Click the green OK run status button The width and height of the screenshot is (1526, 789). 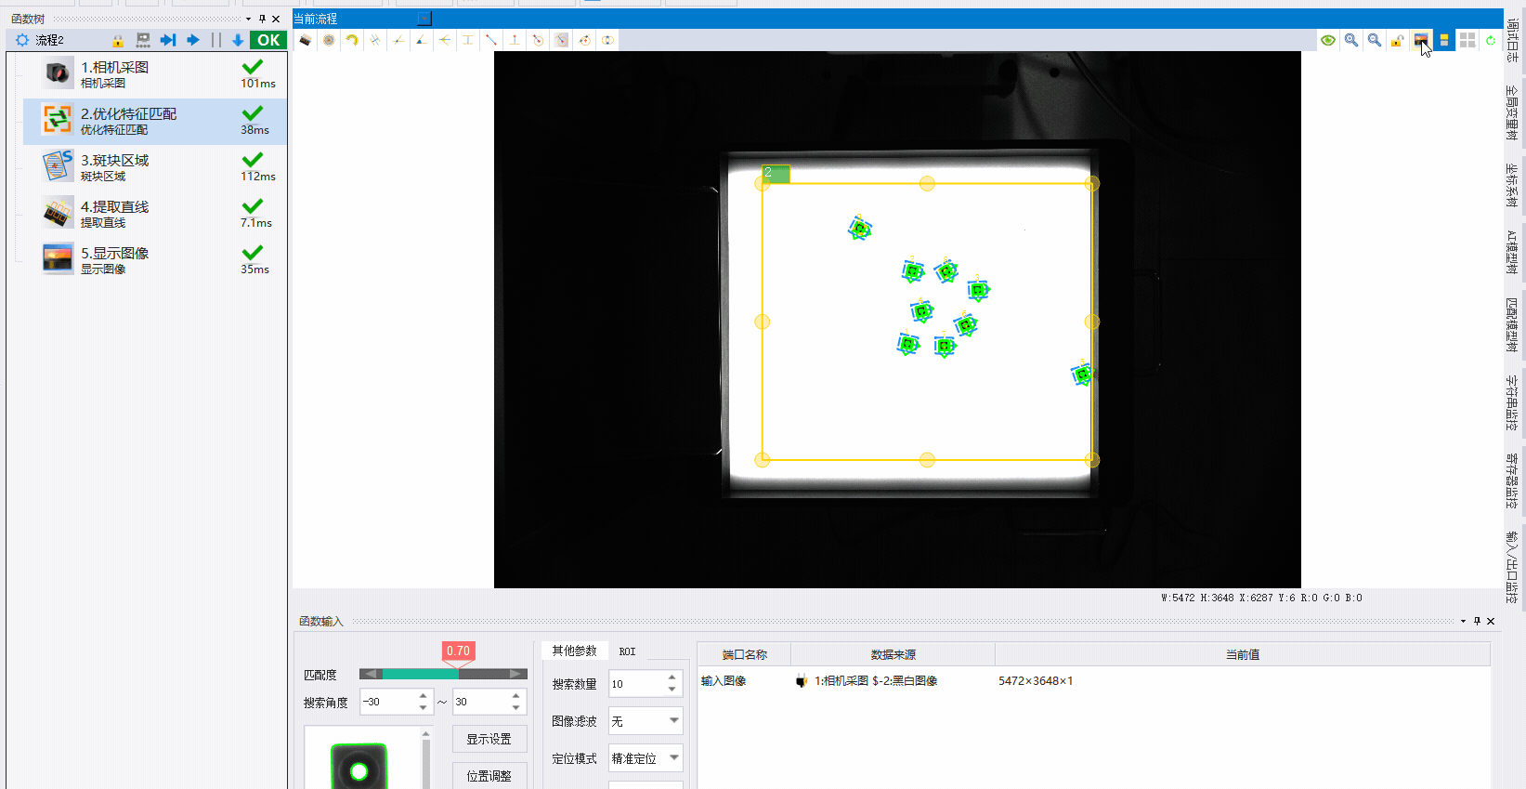(268, 40)
